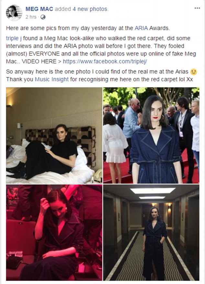This screenshot has width=205, height=284.
Task: Open the red carpet denim dress photo
Action: (151, 135)
